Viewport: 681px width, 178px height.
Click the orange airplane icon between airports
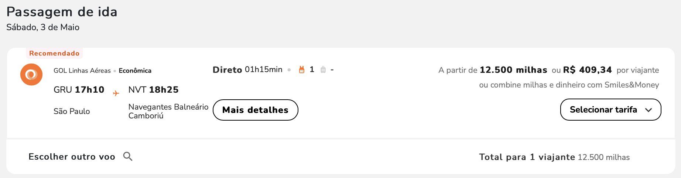[x=116, y=93]
